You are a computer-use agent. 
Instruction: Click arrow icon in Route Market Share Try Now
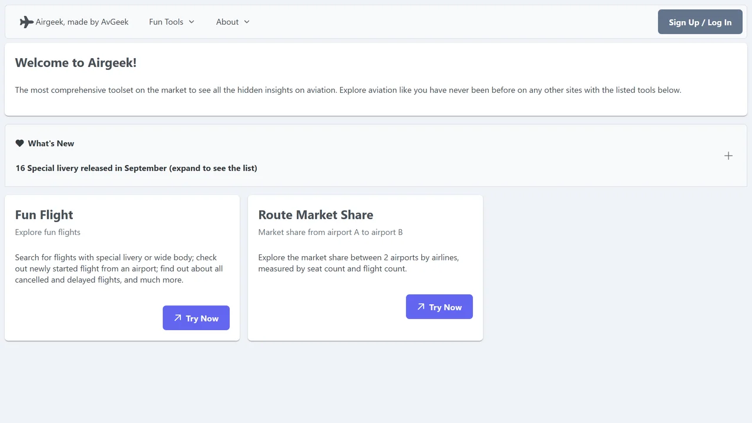coord(421,307)
